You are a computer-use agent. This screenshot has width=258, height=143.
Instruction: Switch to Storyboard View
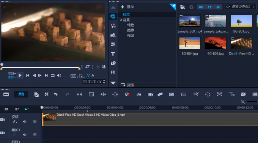click(6, 94)
